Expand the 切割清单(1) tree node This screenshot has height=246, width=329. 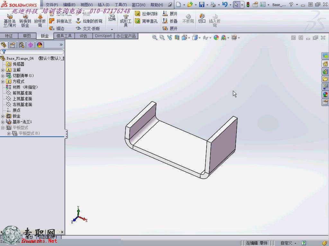click(3, 76)
